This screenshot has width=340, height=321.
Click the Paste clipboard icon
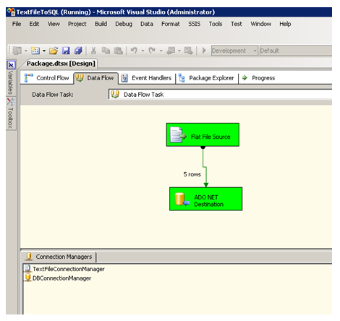click(118, 51)
